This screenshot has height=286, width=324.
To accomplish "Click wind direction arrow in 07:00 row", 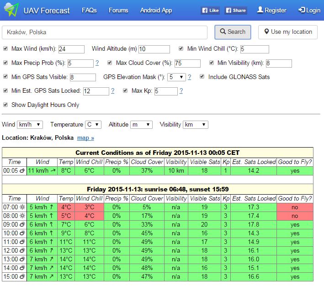I will coord(52,207).
